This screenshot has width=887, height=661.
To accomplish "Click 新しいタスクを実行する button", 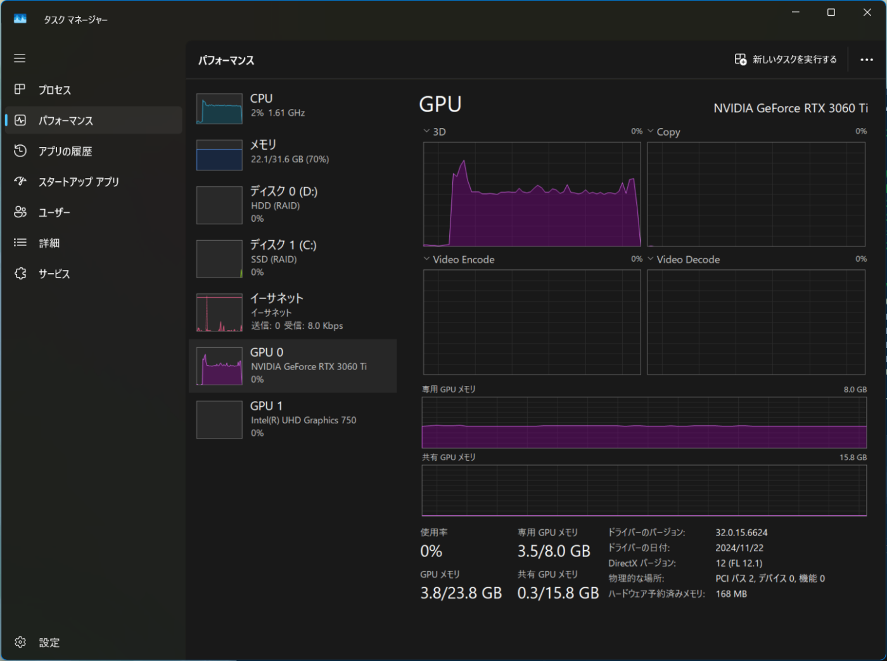I will coord(786,60).
